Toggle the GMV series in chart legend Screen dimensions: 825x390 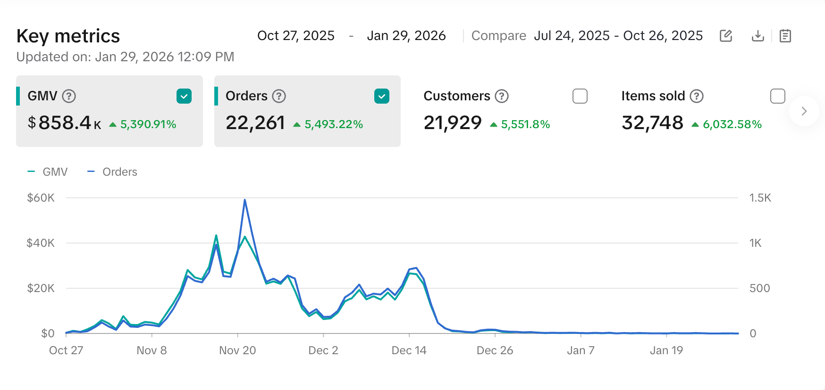(x=48, y=172)
